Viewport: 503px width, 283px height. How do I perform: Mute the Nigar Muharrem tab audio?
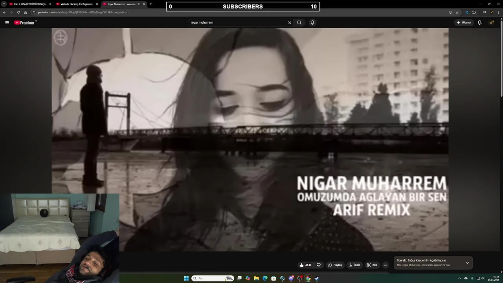(139, 4)
